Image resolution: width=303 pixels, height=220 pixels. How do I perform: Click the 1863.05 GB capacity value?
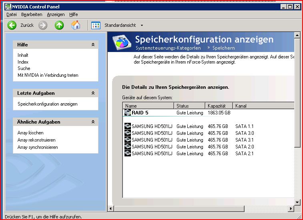click(x=219, y=113)
